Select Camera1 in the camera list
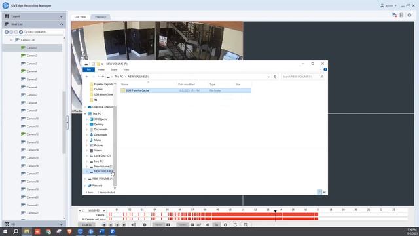 coord(32,48)
